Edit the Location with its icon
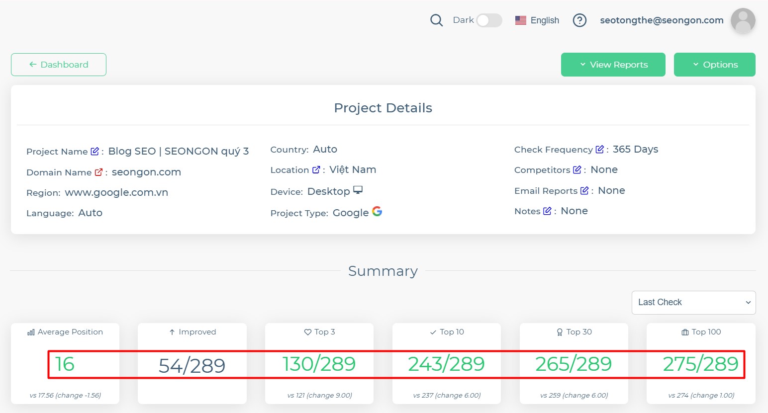The image size is (768, 413). [x=316, y=169]
